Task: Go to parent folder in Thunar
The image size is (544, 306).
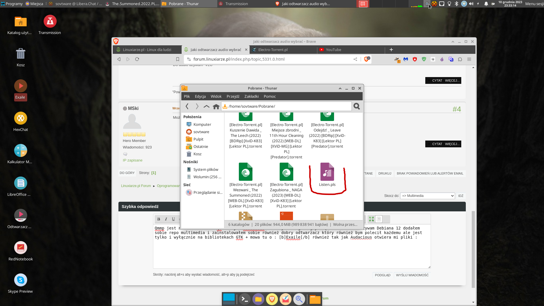Action: [x=207, y=106]
